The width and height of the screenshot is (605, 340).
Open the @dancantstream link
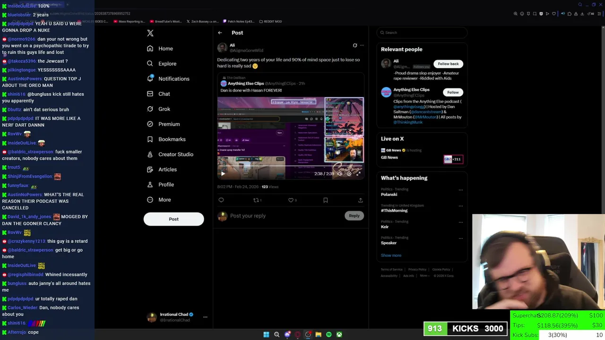coord(426,112)
